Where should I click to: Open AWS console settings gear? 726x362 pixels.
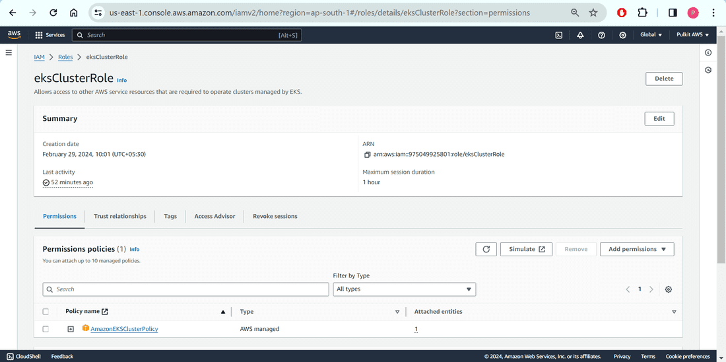coord(623,35)
